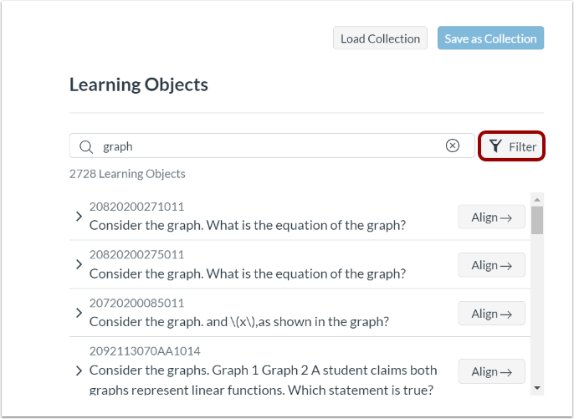The height and width of the screenshot is (419, 574).
Task: Click the list scrollbar thumb
Action: (537, 219)
